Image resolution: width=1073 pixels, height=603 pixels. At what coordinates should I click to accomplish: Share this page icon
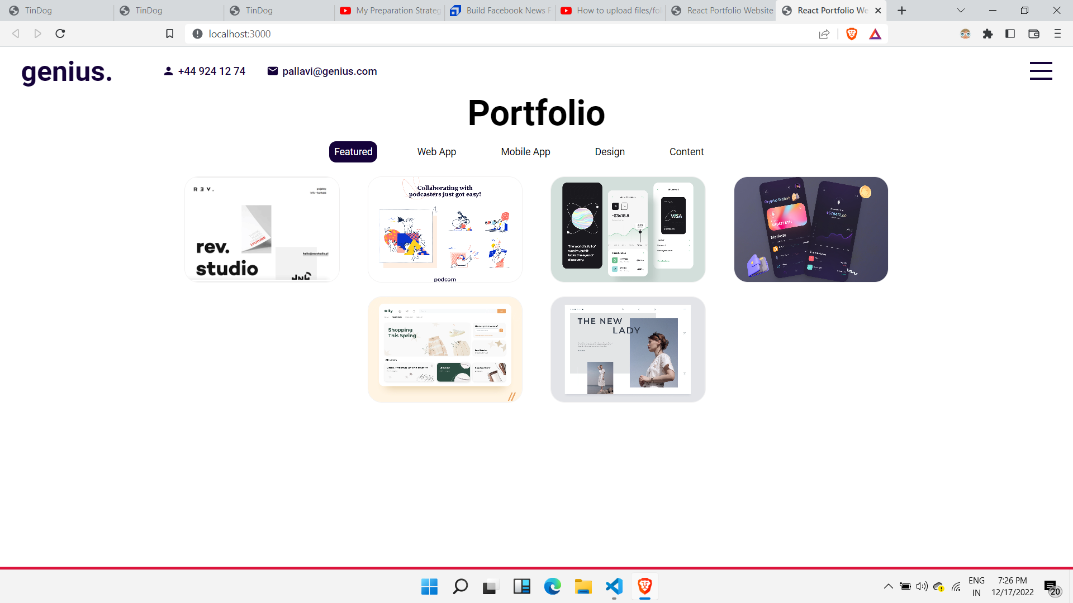(x=824, y=34)
